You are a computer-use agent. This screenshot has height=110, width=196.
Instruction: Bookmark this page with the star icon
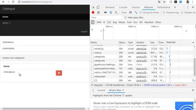(x=164, y=2)
